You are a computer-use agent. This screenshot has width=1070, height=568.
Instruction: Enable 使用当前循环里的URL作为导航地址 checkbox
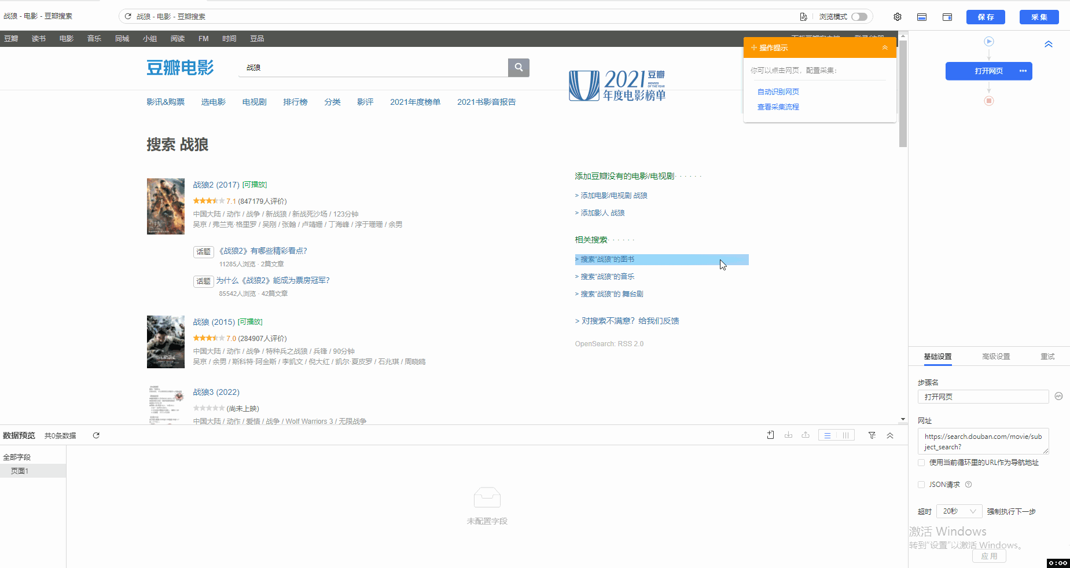tap(921, 463)
